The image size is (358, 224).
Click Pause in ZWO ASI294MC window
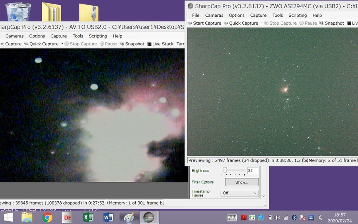[x=308, y=23]
